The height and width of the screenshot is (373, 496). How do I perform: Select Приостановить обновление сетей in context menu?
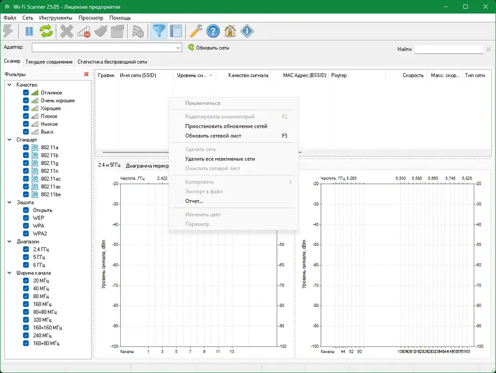pos(234,126)
